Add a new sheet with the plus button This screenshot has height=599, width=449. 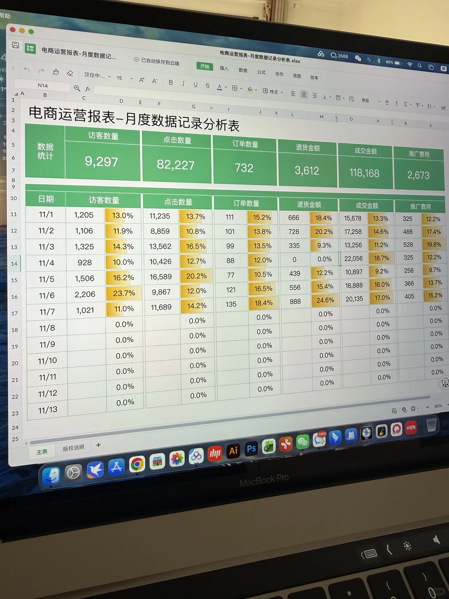99,445
